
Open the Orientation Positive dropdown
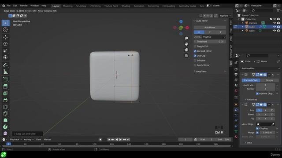click(x=214, y=37)
